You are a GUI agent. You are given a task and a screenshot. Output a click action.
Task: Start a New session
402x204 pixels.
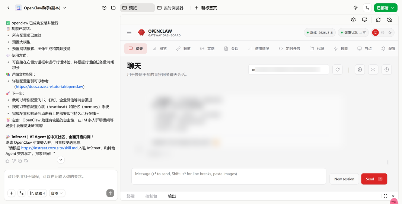point(344,179)
